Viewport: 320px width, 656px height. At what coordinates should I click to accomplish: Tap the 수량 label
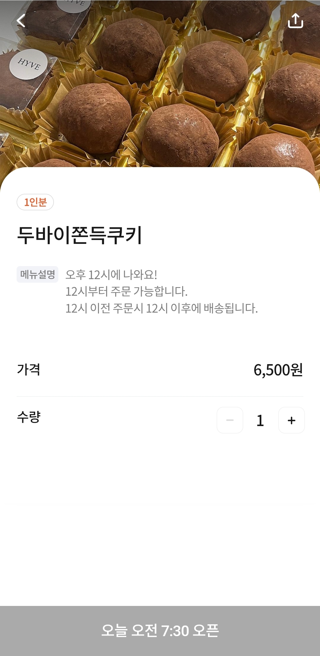pos(29,417)
